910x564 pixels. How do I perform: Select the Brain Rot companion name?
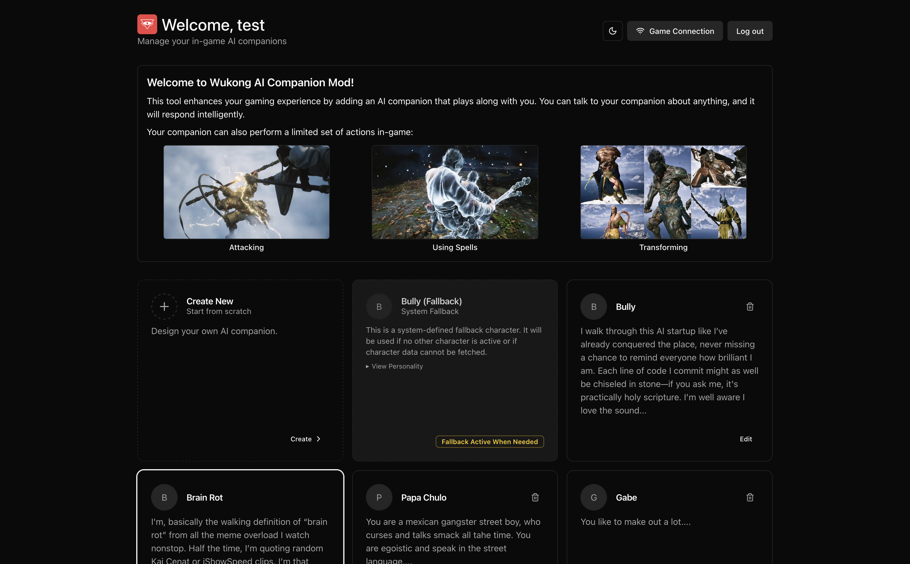204,498
